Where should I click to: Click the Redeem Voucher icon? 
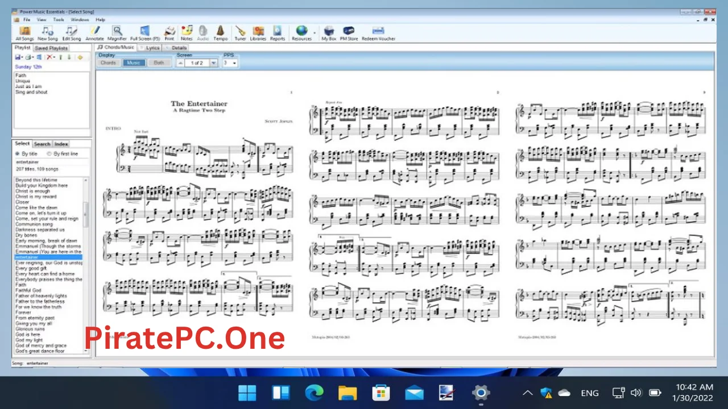point(378,33)
